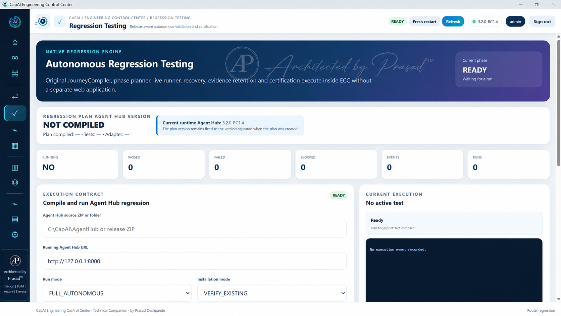561x316 pixels.
Task: Click the READY status badge in the header
Action: tap(398, 21)
